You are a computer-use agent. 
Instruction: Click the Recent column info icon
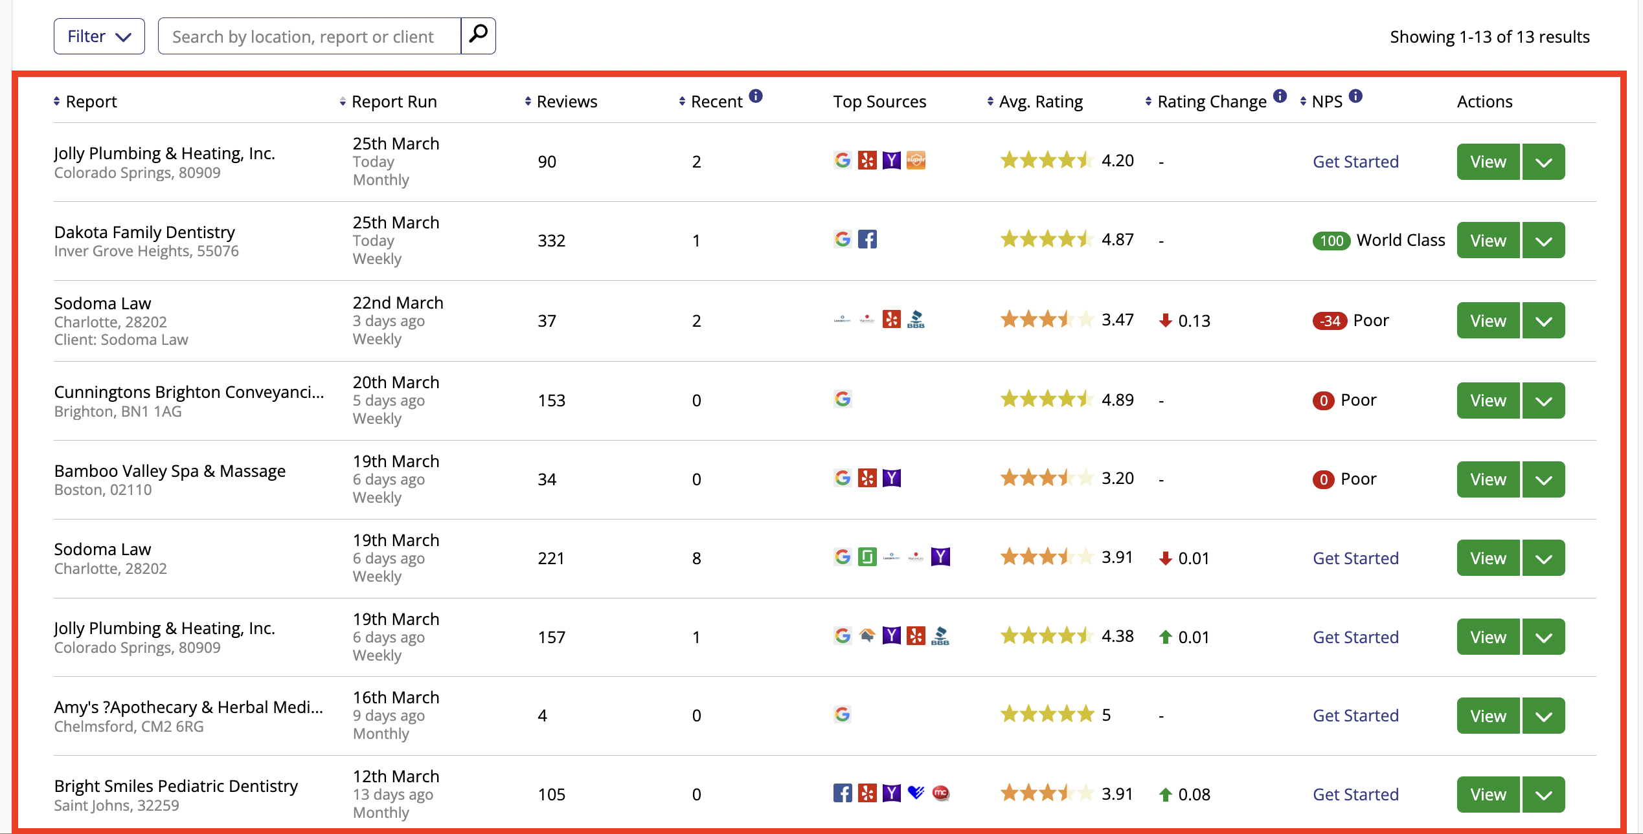tap(755, 96)
